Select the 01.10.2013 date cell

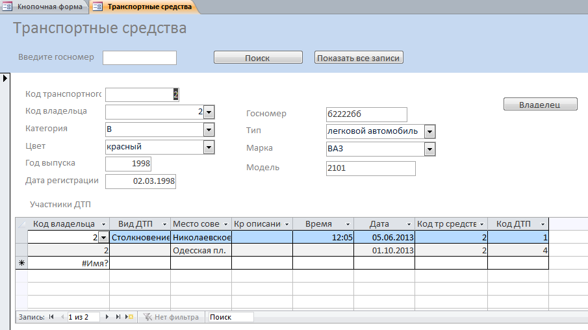pyautogui.click(x=385, y=250)
